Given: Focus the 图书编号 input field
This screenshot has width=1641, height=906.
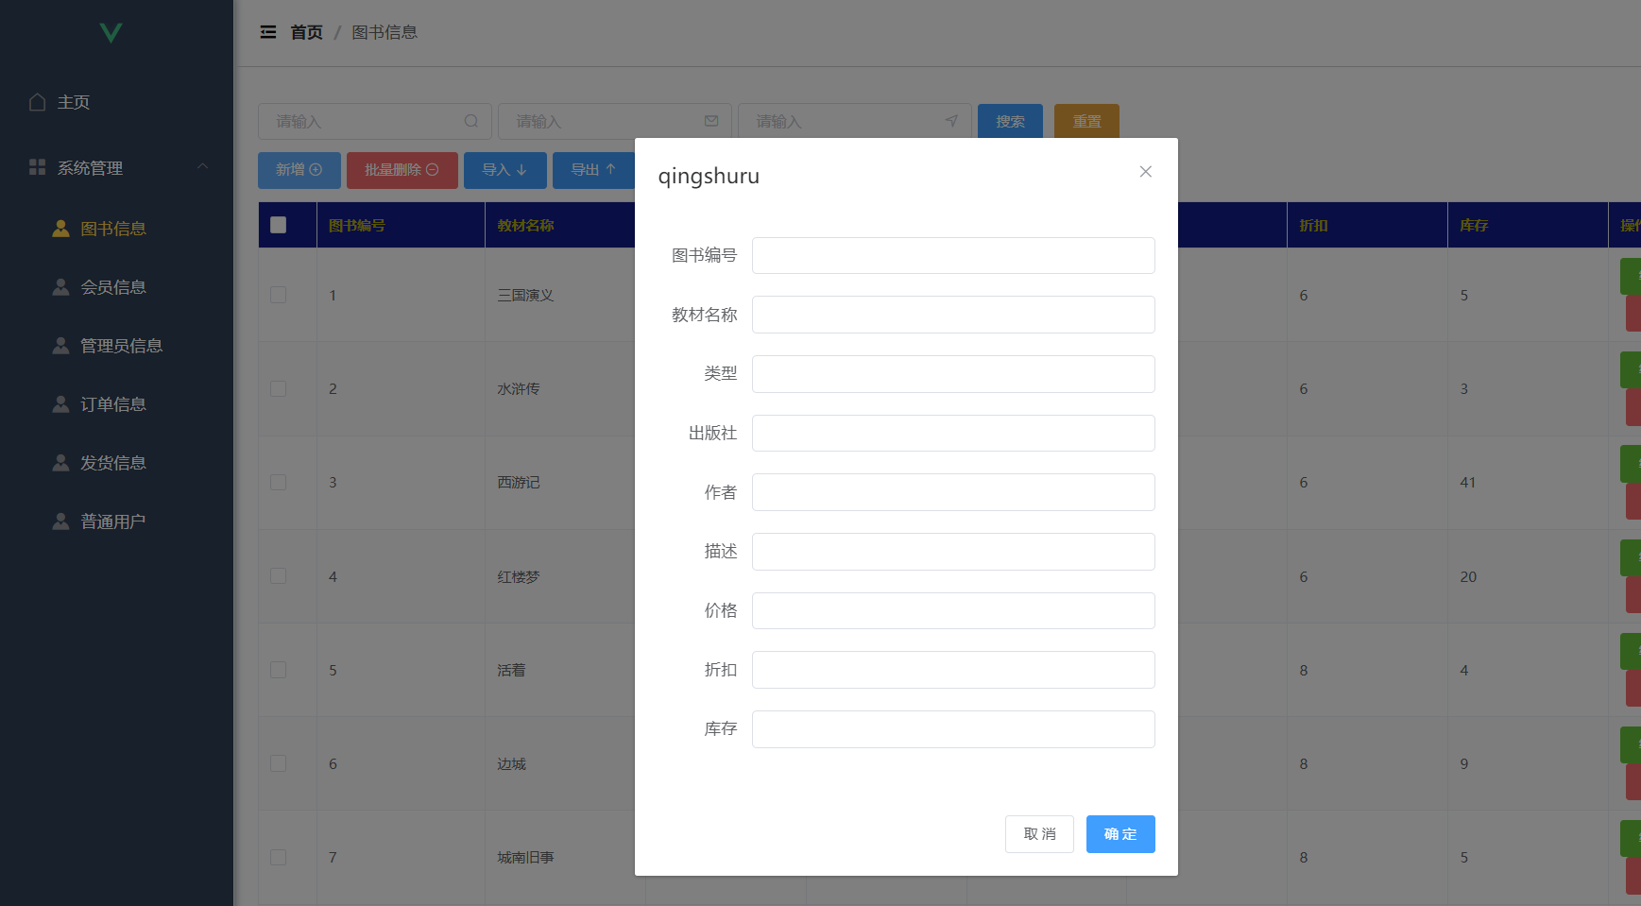Looking at the screenshot, I should (x=953, y=255).
